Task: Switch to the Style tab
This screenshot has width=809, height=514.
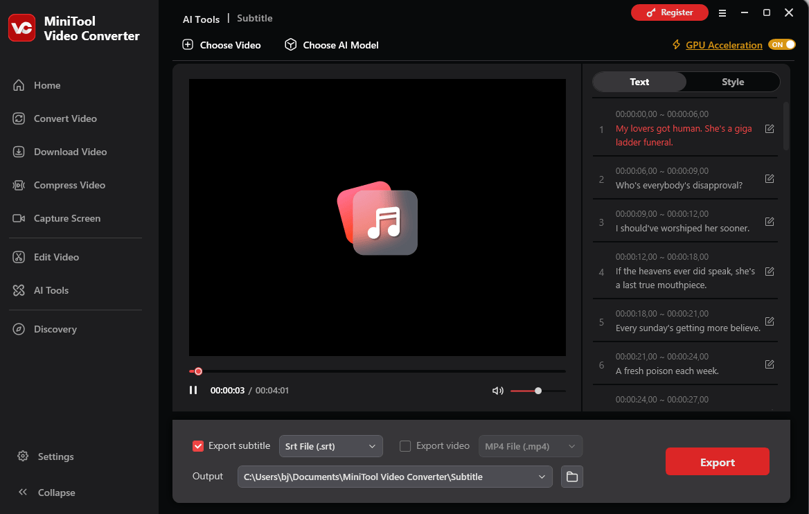Action: (733, 82)
